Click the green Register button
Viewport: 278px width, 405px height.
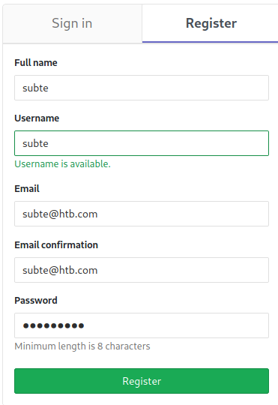(142, 381)
